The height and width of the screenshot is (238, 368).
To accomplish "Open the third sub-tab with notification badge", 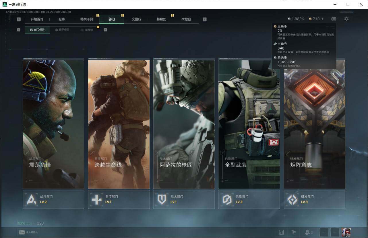I will [87, 30].
